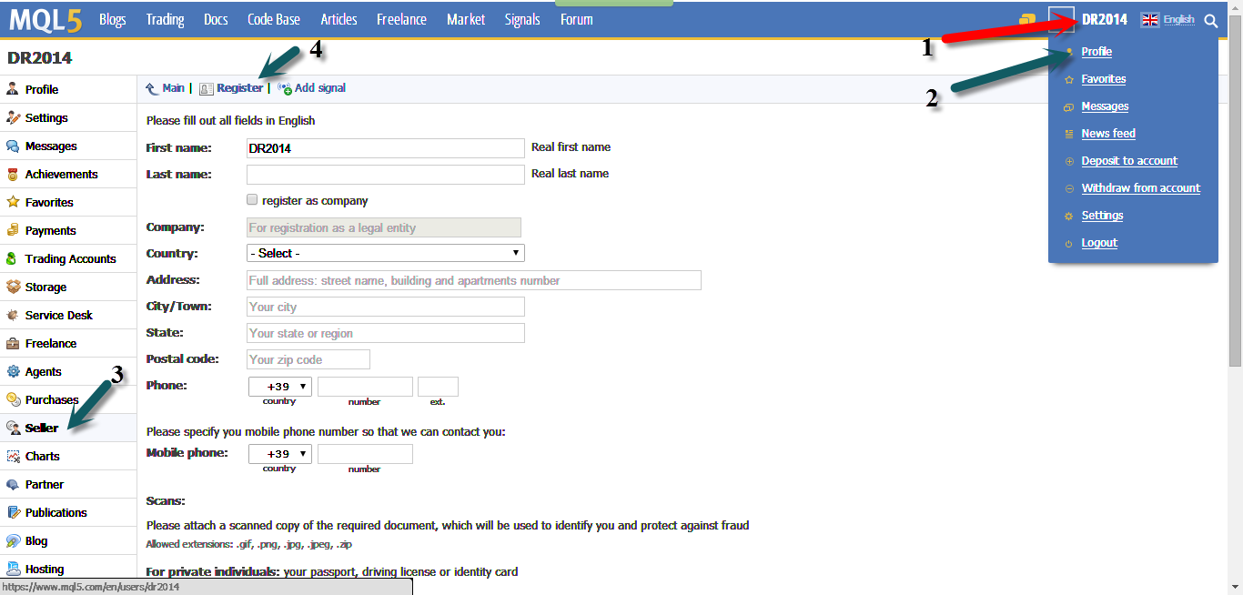
Task: Click the Trading Accounts icon
Action: point(13,258)
